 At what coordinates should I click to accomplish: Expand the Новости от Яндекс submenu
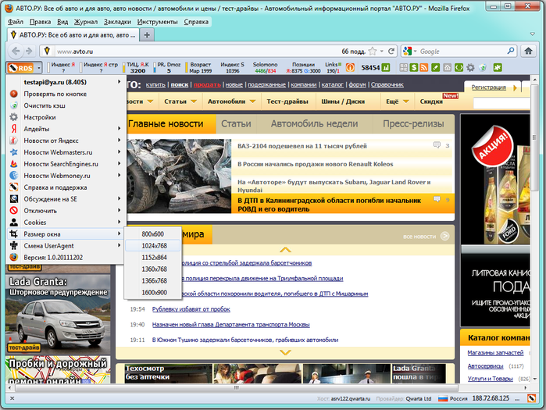click(66, 141)
